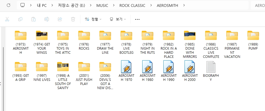This screenshot has width=265, height=111.
Task: Select the (1975) TOYS IN THE ATTIC folder
Action: (63, 42)
